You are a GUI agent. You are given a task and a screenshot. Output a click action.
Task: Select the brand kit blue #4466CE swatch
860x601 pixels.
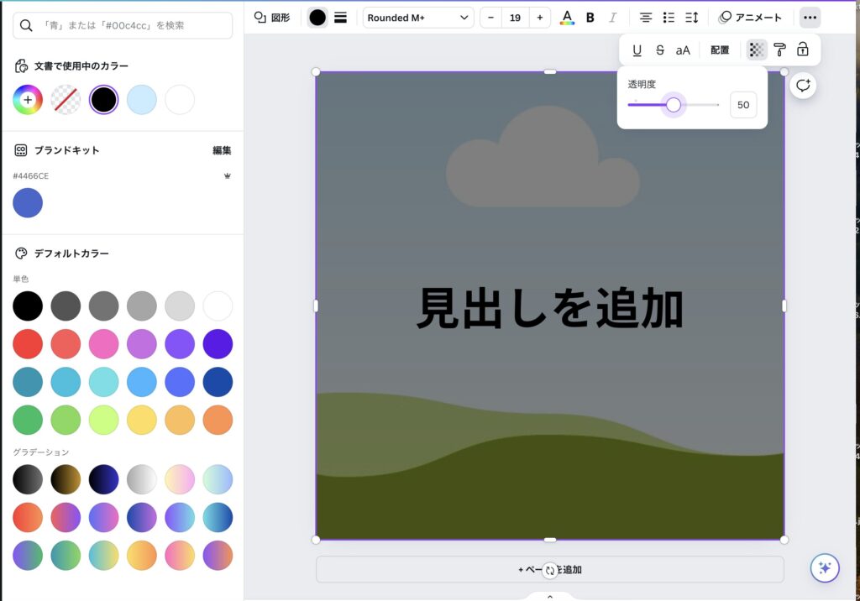click(28, 203)
